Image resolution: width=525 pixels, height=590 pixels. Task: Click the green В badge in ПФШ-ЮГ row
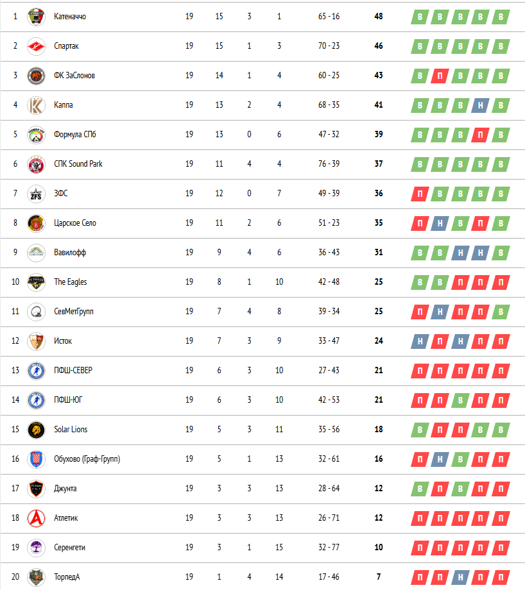tap(460, 400)
